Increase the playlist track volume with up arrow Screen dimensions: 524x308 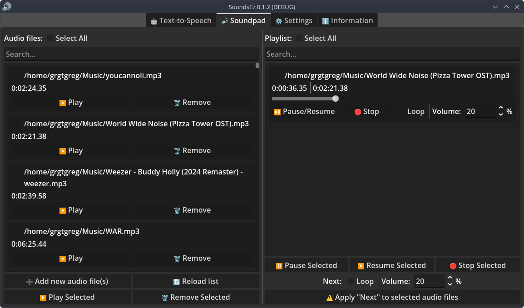tap(500, 108)
